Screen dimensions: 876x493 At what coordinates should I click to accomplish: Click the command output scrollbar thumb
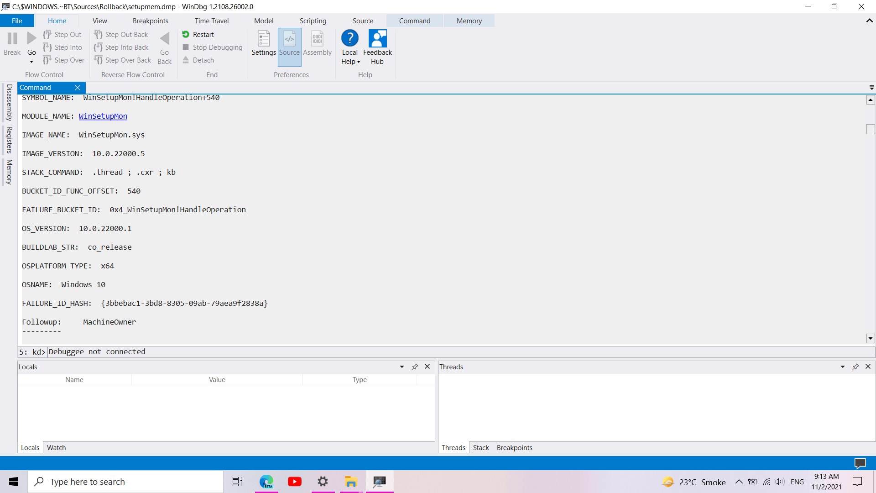coord(871,130)
